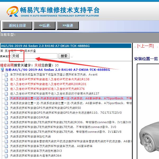Select root node 当前:A6/L/S6-2019-A6 Sedan 2.0
This screenshot has width=159, height=159.
coord(57,70)
